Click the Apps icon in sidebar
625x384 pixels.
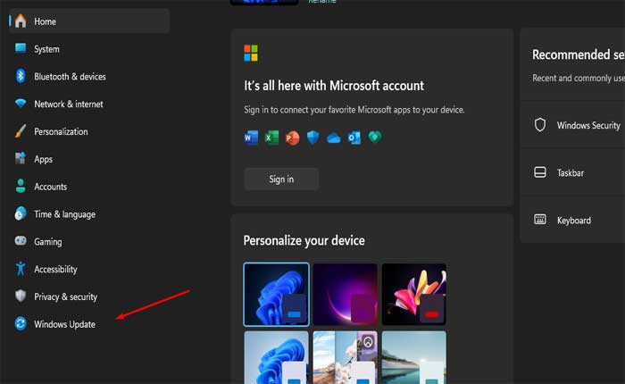(21, 158)
